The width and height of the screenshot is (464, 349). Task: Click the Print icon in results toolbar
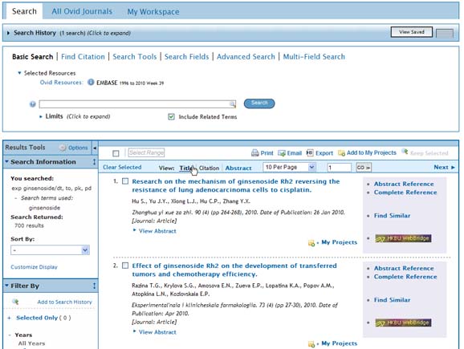[x=254, y=153]
